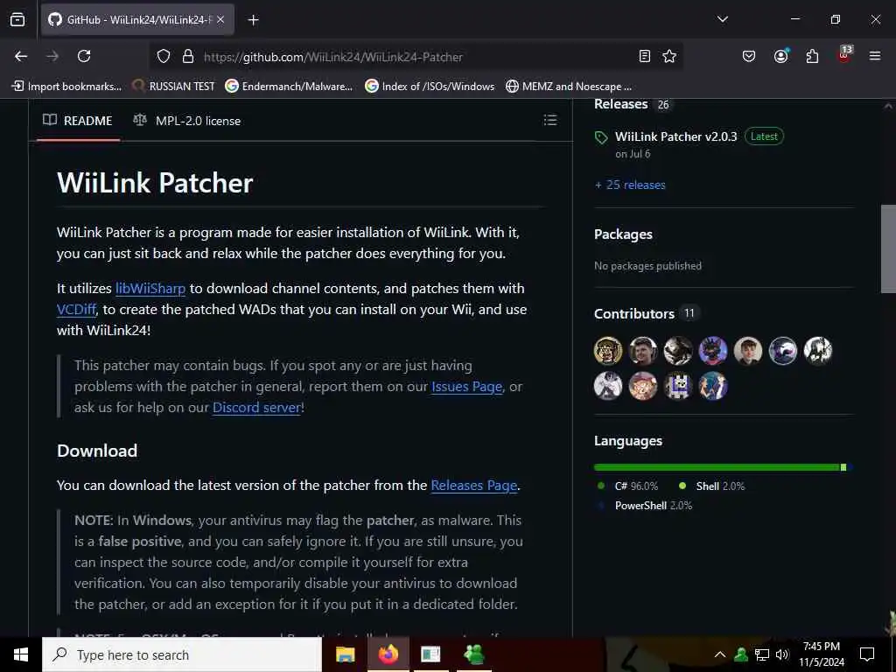The width and height of the screenshot is (896, 672).
Task: Open the Pocket save icon
Action: (749, 56)
